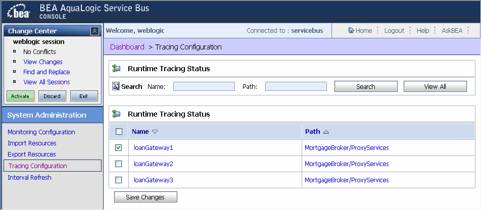Open Find and Replace
The image size is (481, 210).
46,72
